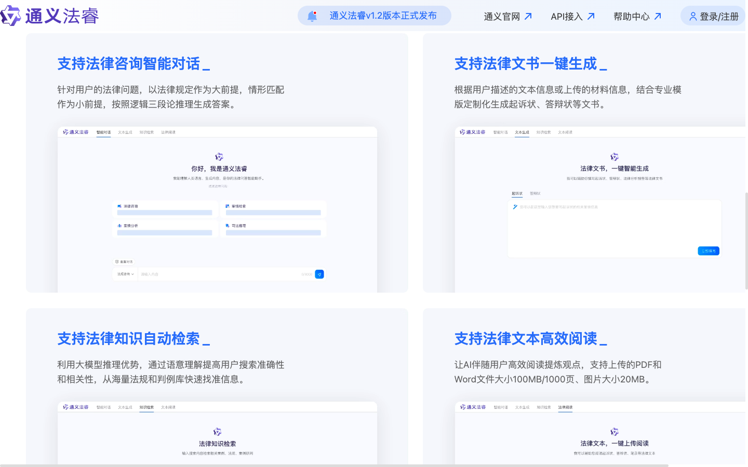The image size is (748, 467).
Task: Click the 司法推理 card icon in chat preview
Action: (x=228, y=226)
